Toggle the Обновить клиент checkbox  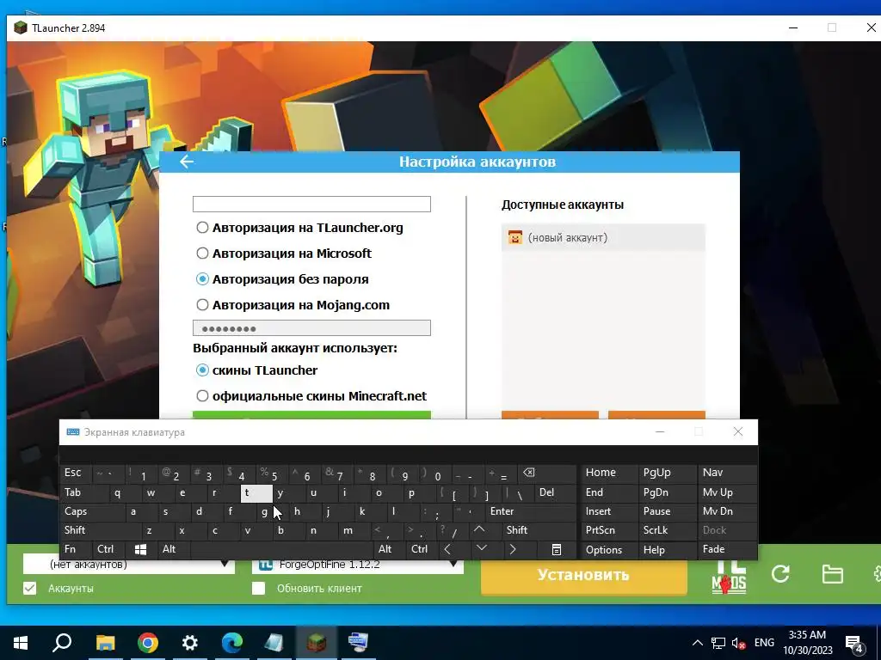tap(258, 588)
